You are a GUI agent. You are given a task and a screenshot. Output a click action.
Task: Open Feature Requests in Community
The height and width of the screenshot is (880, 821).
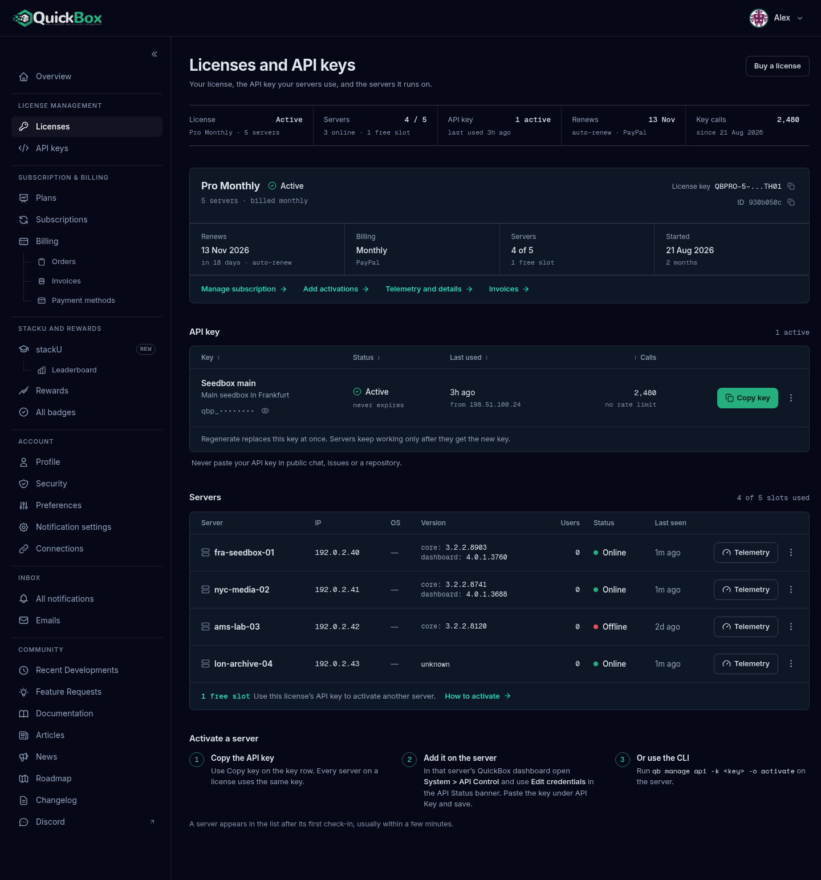pyautogui.click(x=87, y=692)
